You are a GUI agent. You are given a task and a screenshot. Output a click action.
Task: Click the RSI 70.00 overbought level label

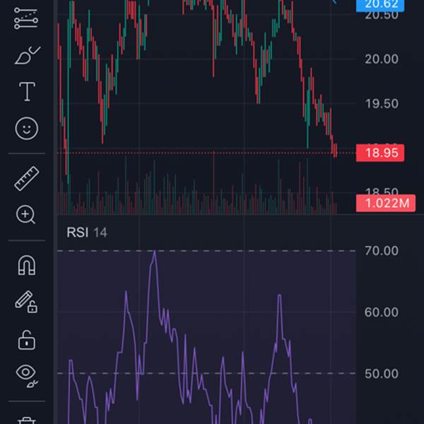tap(382, 251)
